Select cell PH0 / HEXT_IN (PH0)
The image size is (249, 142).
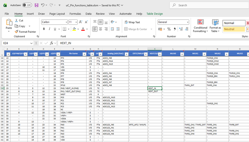(x=73, y=88)
